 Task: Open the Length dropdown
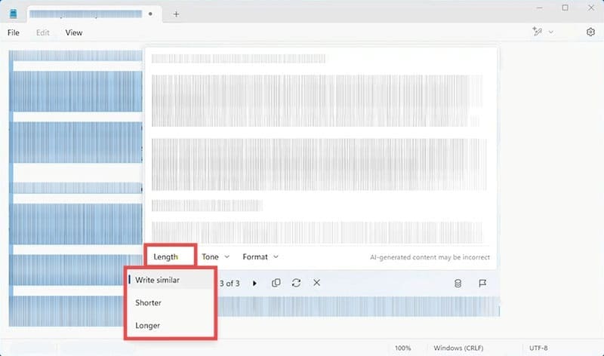(171, 256)
